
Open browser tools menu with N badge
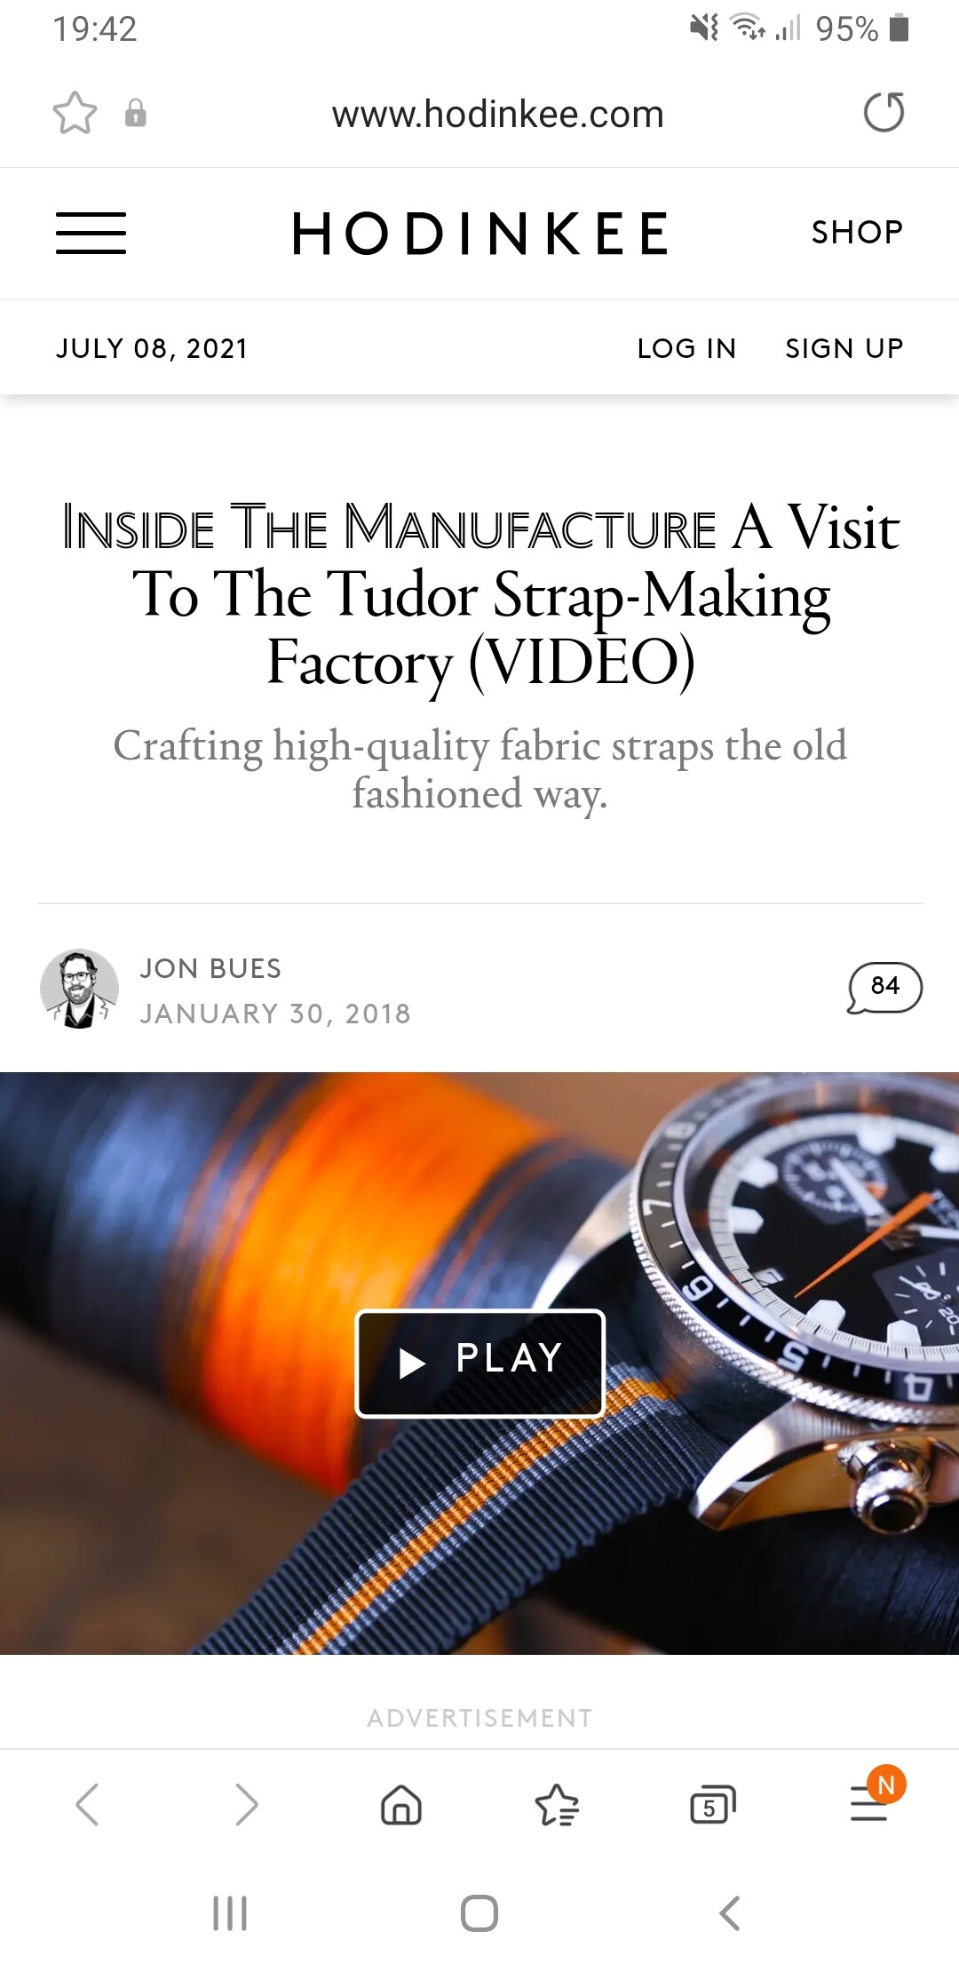(875, 1799)
